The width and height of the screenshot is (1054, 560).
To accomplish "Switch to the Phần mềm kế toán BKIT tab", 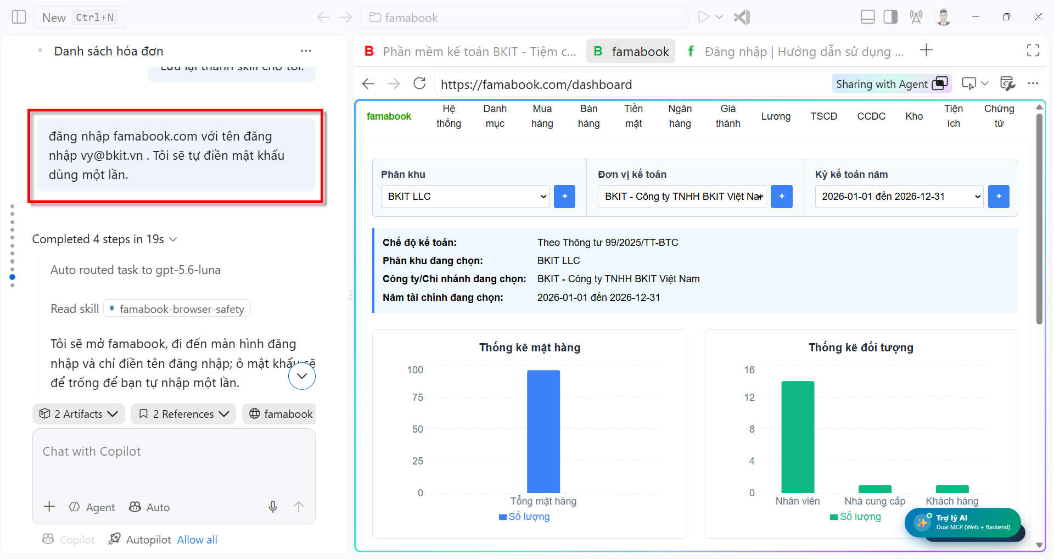I will [470, 52].
